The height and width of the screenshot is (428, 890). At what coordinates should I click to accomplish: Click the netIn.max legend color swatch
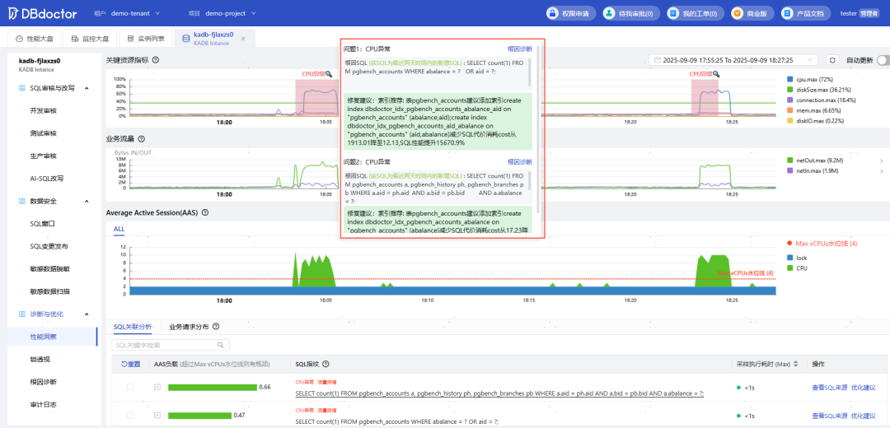(x=789, y=170)
